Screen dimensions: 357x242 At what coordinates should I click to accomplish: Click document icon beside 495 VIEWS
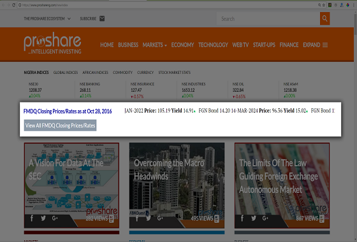coord(217,219)
